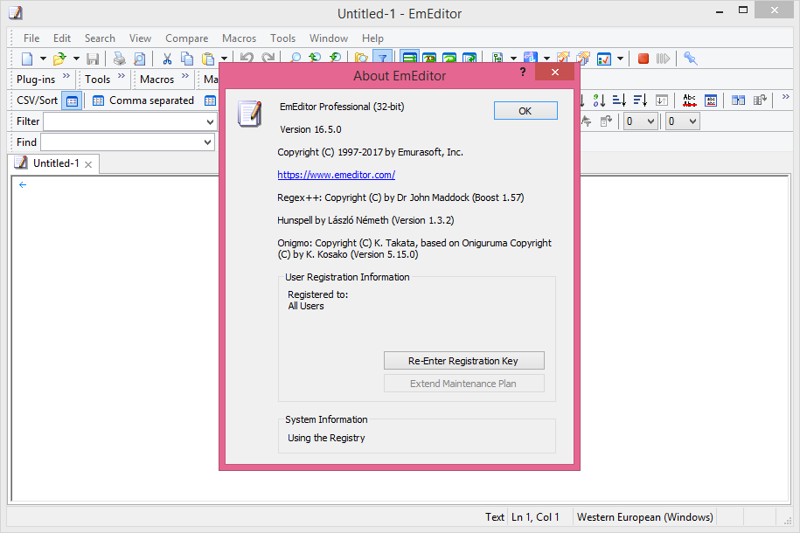
Task: Click the Paste clipboard icon
Action: 208,59
